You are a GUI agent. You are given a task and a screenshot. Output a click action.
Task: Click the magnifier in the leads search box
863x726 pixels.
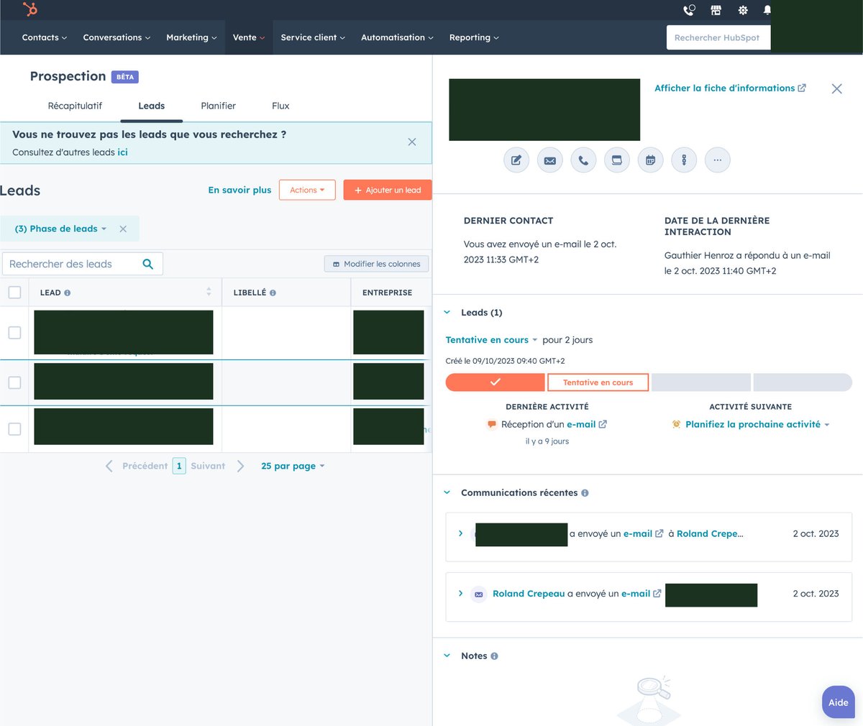pyautogui.click(x=148, y=264)
